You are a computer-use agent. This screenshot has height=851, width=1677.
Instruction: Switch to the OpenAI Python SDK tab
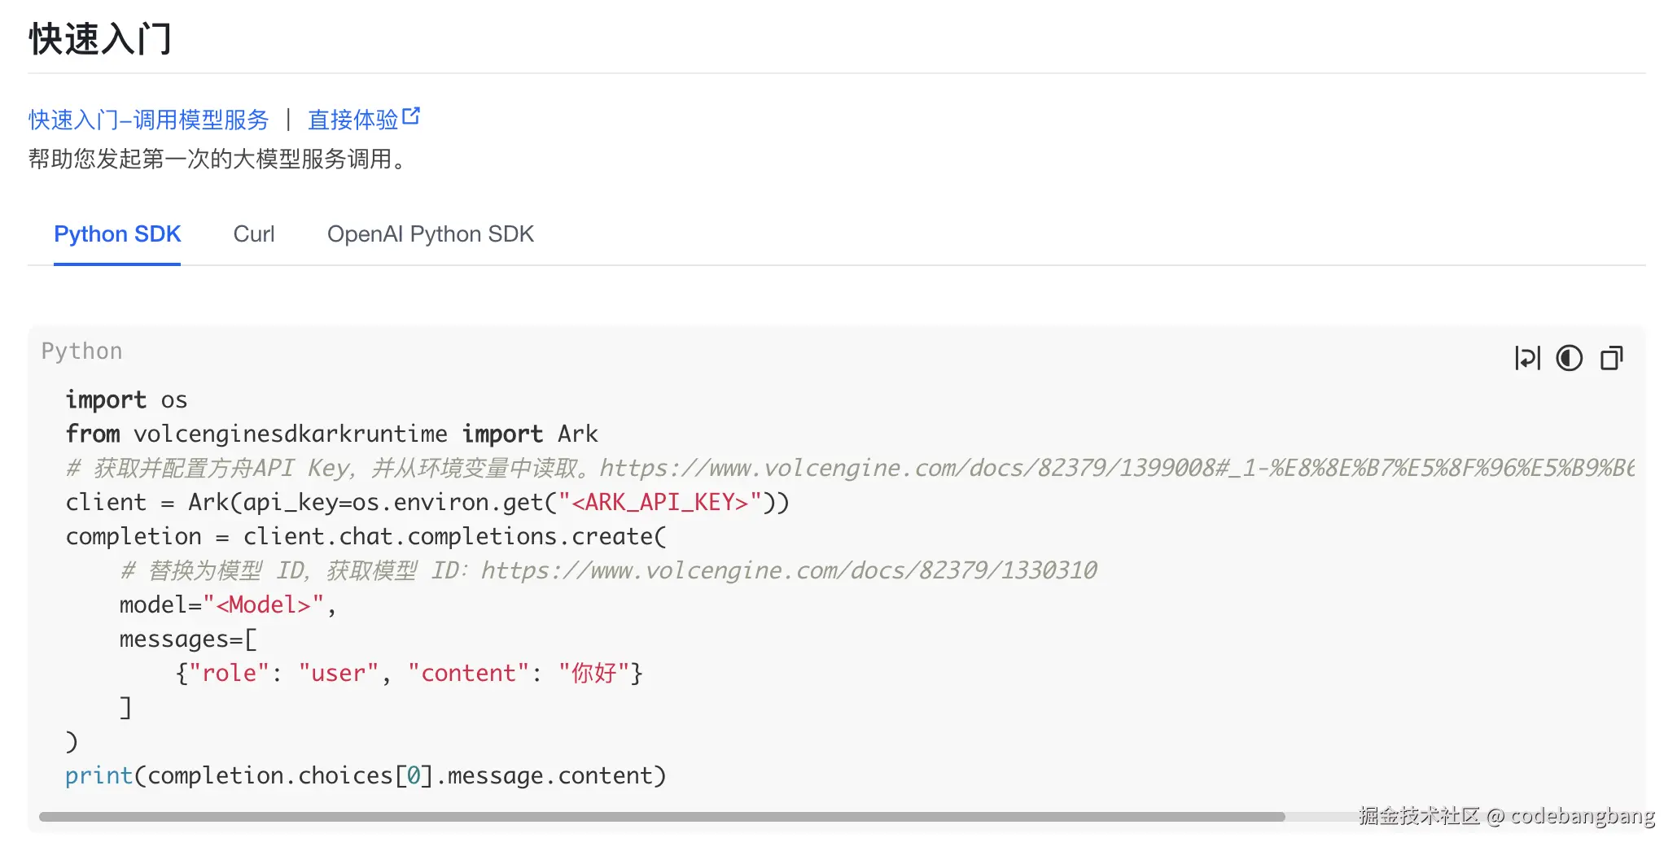(430, 234)
